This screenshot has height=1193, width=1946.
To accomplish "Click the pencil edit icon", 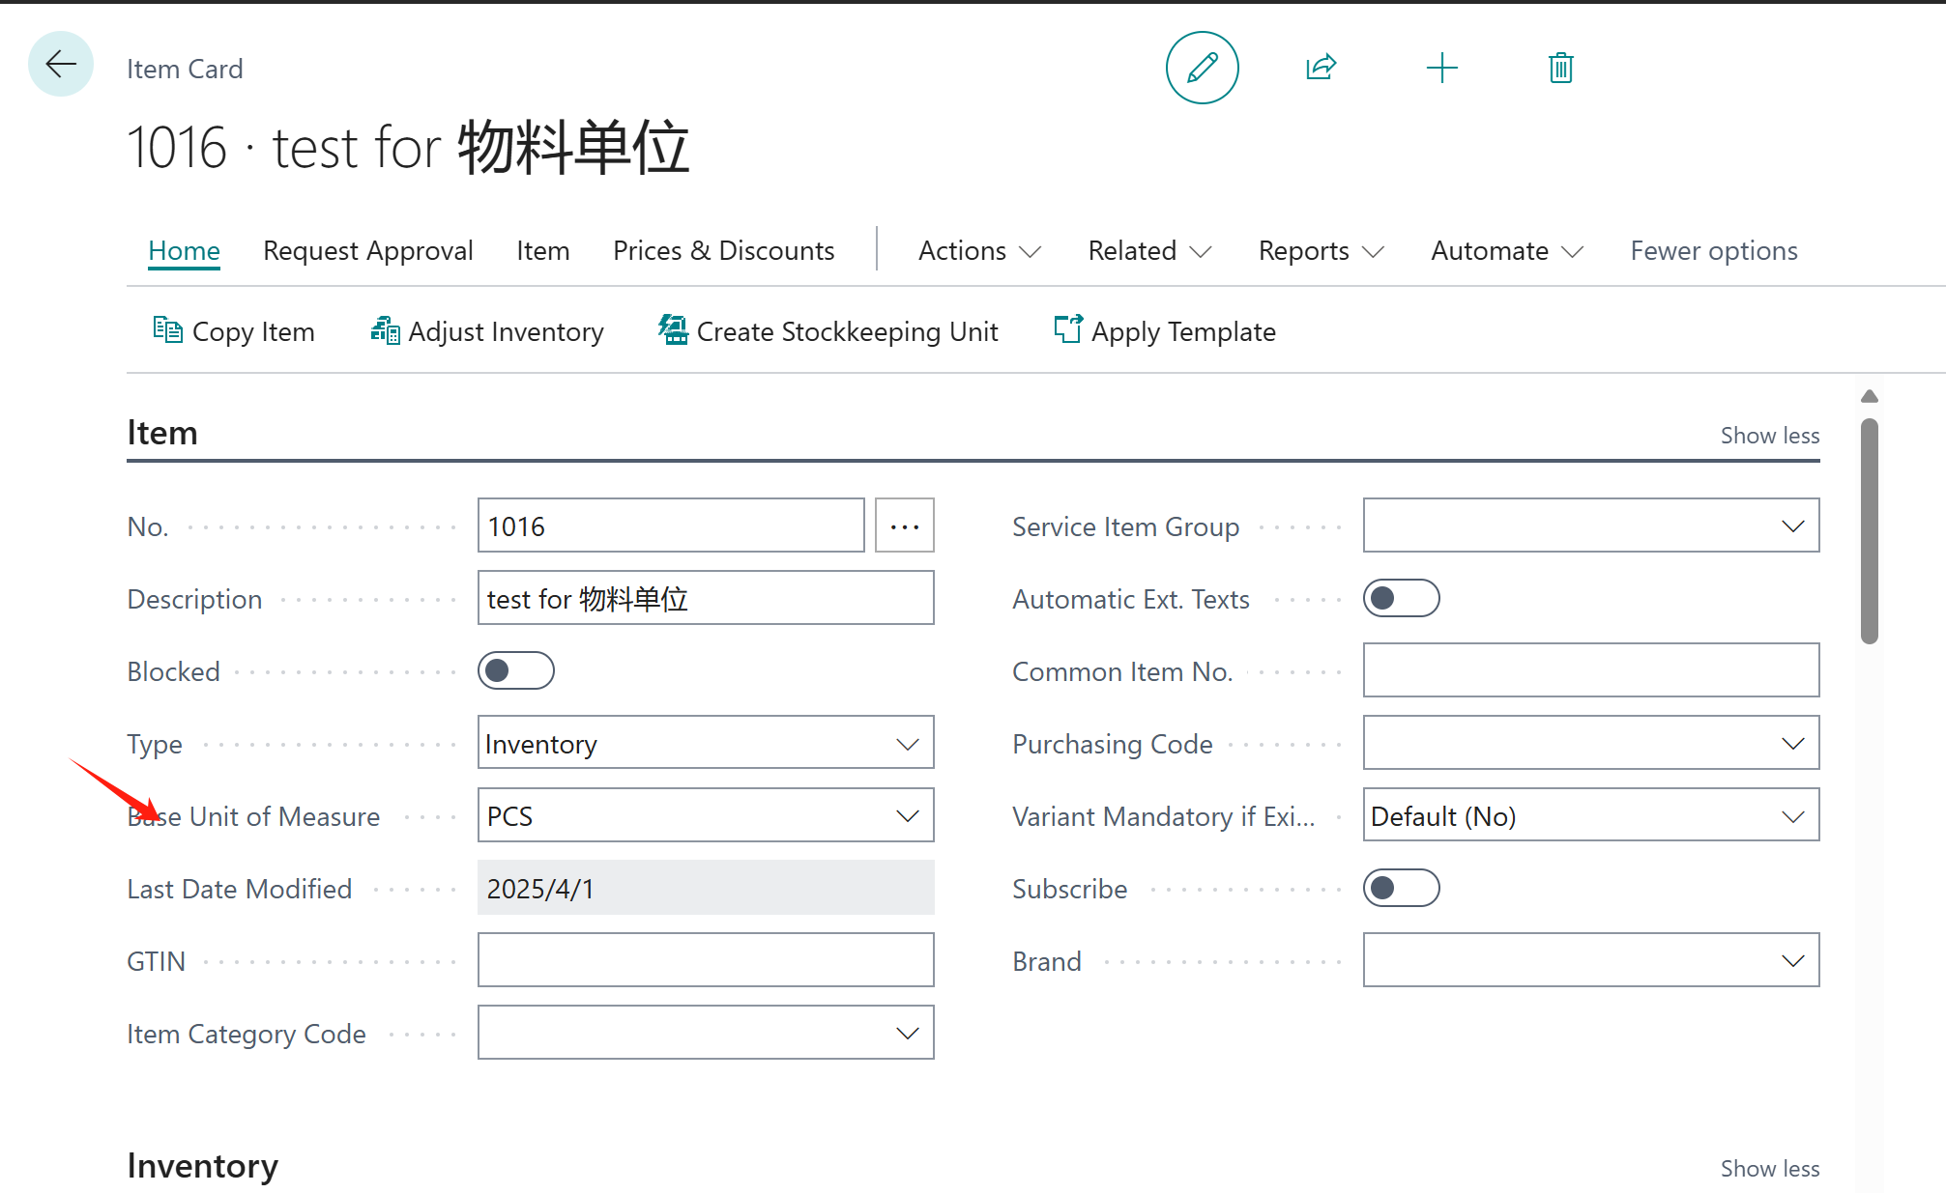I will pyautogui.click(x=1202, y=68).
